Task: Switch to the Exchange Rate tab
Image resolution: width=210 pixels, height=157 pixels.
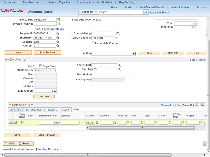Action: click(34, 110)
